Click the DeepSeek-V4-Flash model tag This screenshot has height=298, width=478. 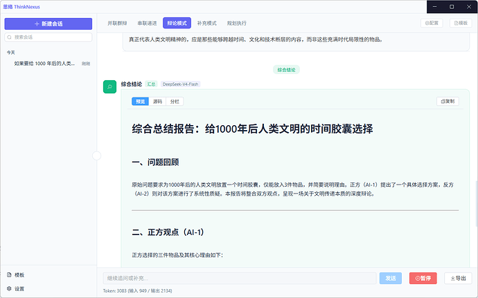(181, 84)
